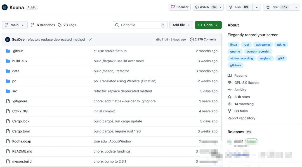Viewport: 302px width, 167px height.
Task: Open the Add file dropdown
Action: [x=181, y=25]
